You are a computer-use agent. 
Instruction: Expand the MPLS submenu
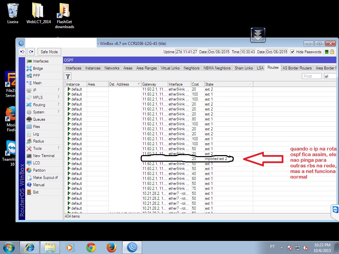(x=59, y=97)
